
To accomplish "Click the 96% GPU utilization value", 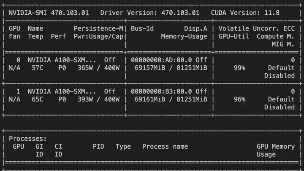I will point(240,99).
